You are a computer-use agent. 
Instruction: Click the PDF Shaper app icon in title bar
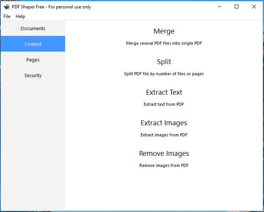tap(7, 7)
